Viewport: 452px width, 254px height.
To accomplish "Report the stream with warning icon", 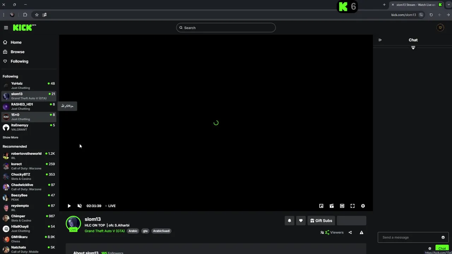I will (362, 232).
